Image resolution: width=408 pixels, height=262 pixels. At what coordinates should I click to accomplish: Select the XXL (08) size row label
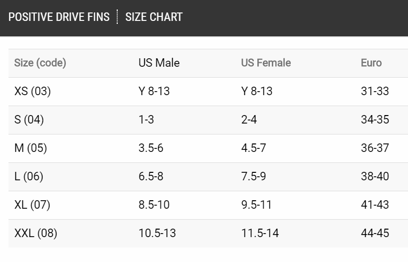(36, 234)
